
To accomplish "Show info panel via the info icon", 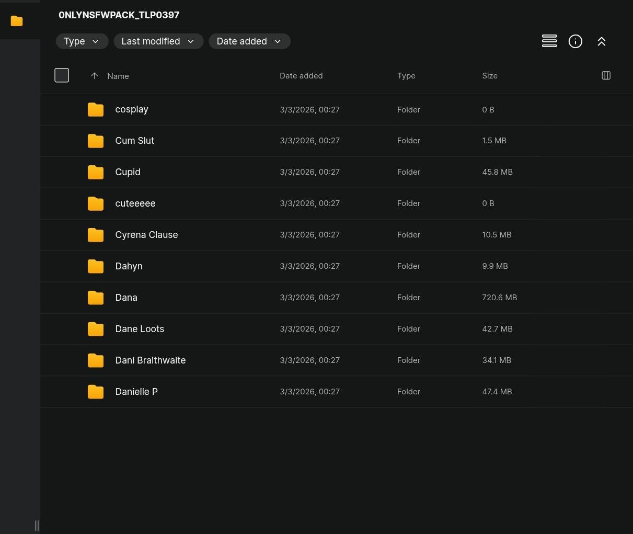I will tap(575, 41).
